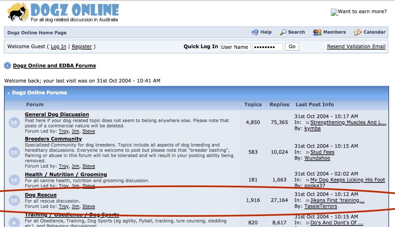Open Steve's profile under Breeders Community
The image size is (395, 227).
pyautogui.click(x=89, y=166)
